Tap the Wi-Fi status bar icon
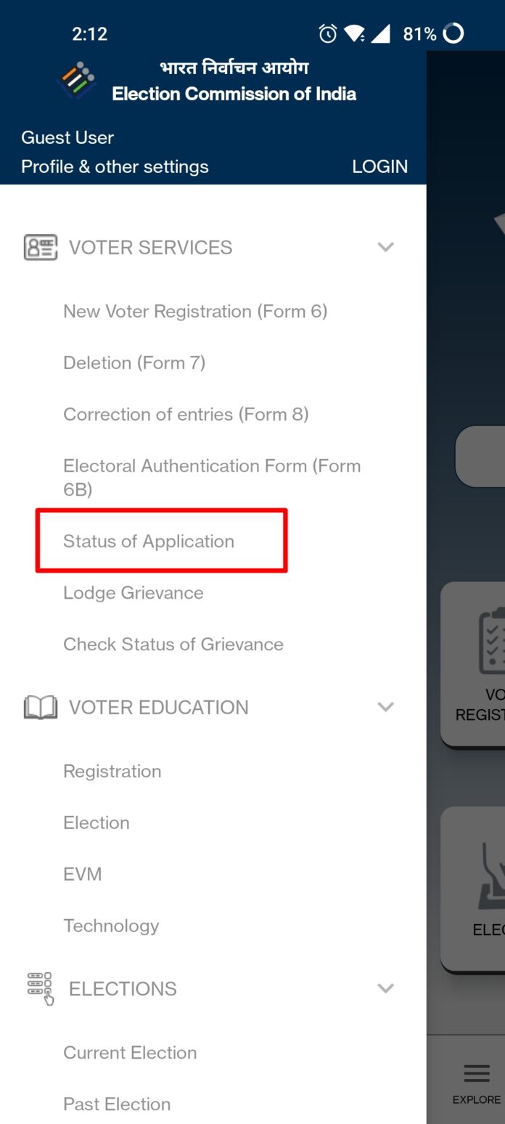Image resolution: width=505 pixels, height=1124 pixels. pyautogui.click(x=353, y=33)
